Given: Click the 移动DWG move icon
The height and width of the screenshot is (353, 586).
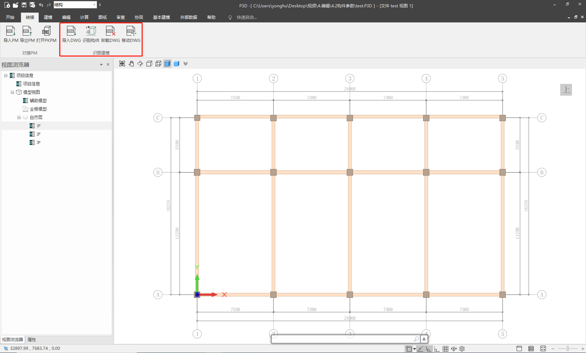Looking at the screenshot, I should (x=131, y=31).
